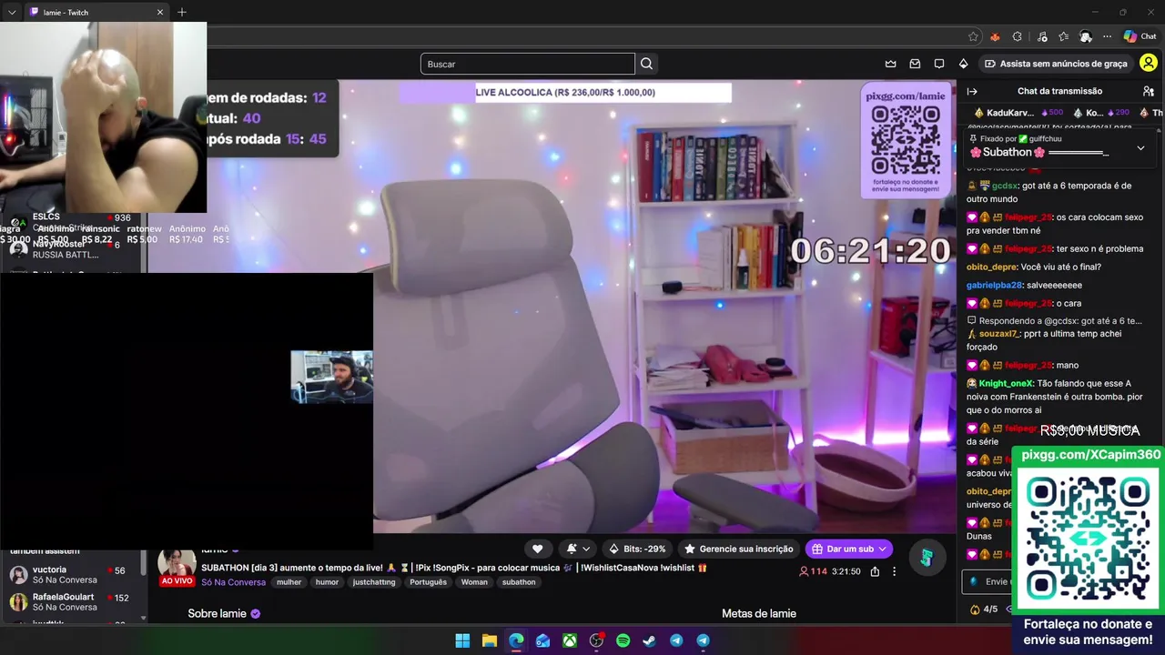1165x655 pixels.
Task: Open Outlook mail in taskbar
Action: pyautogui.click(x=542, y=640)
